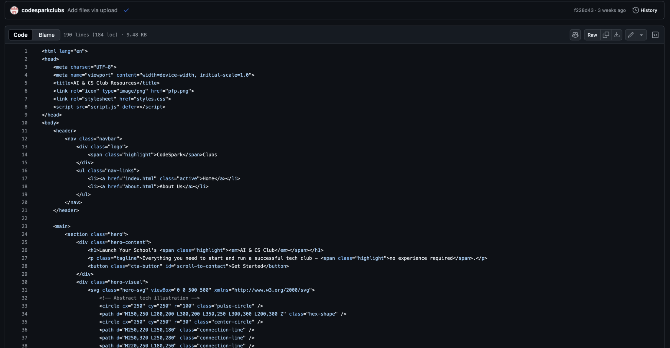Click the codesparkclubs user avatar
Screen dimensions: 670x348
(x=14, y=10)
